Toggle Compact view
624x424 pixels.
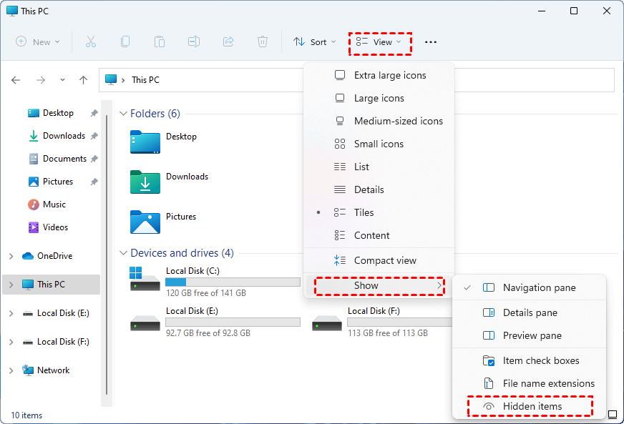379,260
